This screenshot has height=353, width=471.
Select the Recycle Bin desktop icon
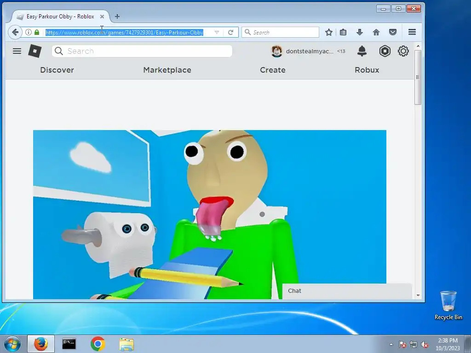point(448,305)
